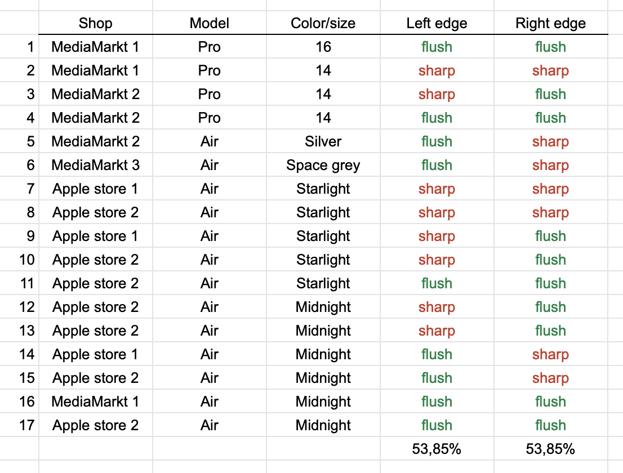
Task: Click the percentage total under Right edge
Action: coord(550,449)
